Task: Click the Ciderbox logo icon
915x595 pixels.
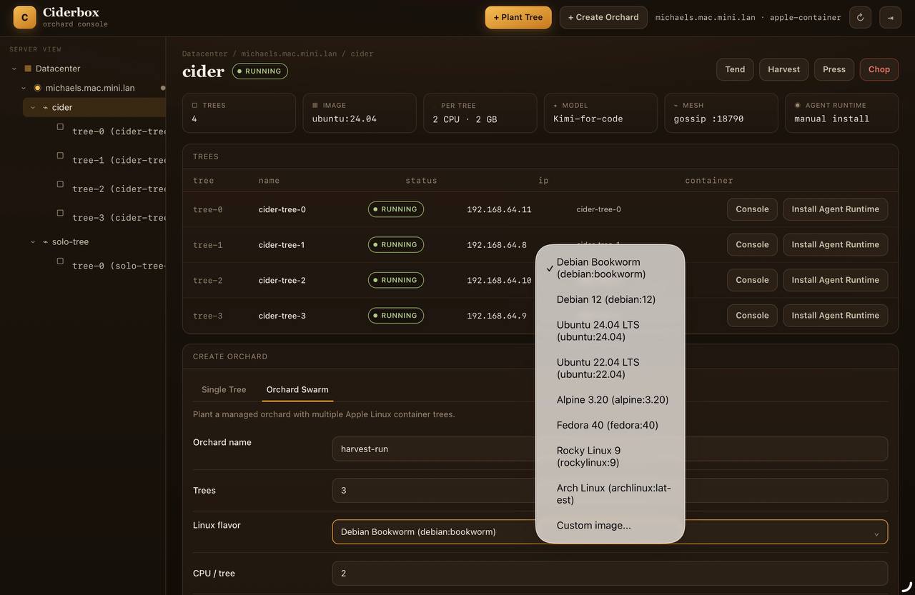Action: [24, 17]
